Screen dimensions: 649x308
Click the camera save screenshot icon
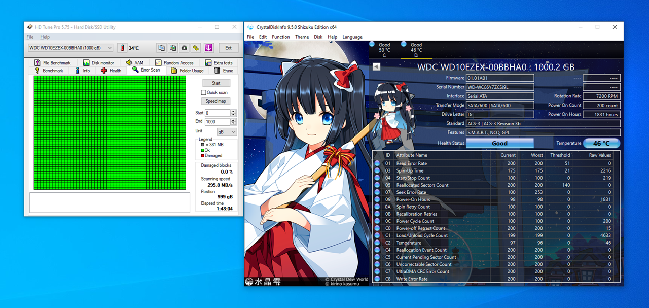185,48
